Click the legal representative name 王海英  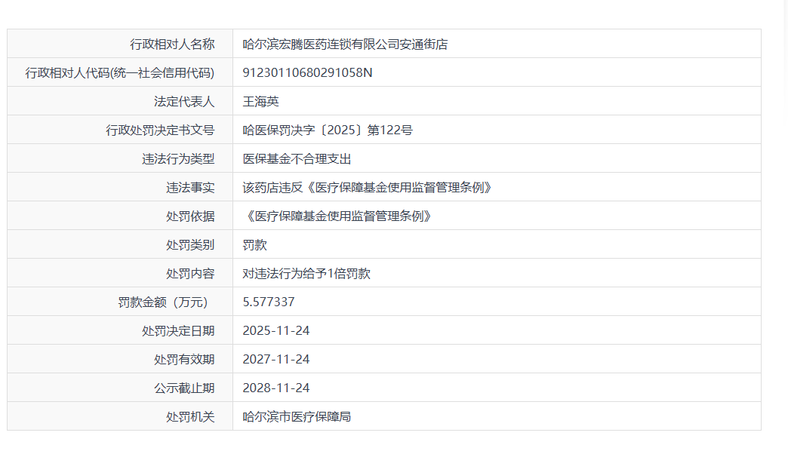(260, 102)
